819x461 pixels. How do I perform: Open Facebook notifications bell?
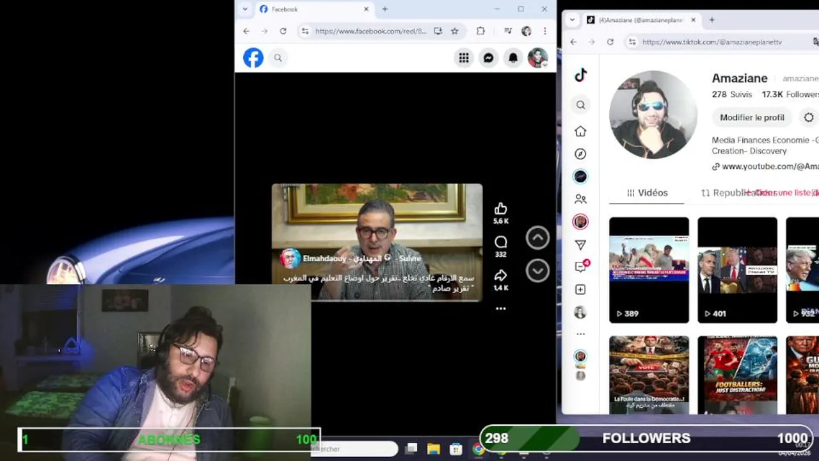pyautogui.click(x=513, y=58)
